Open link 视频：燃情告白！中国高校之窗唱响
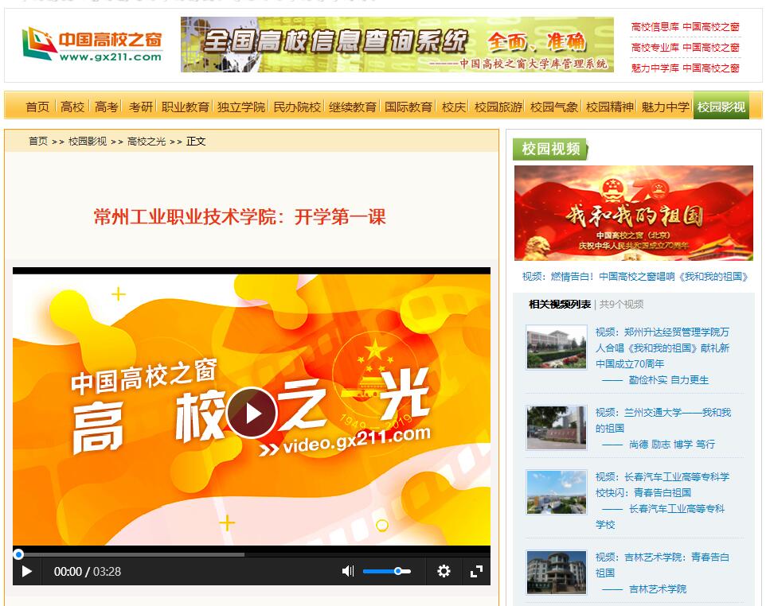 tap(635, 277)
